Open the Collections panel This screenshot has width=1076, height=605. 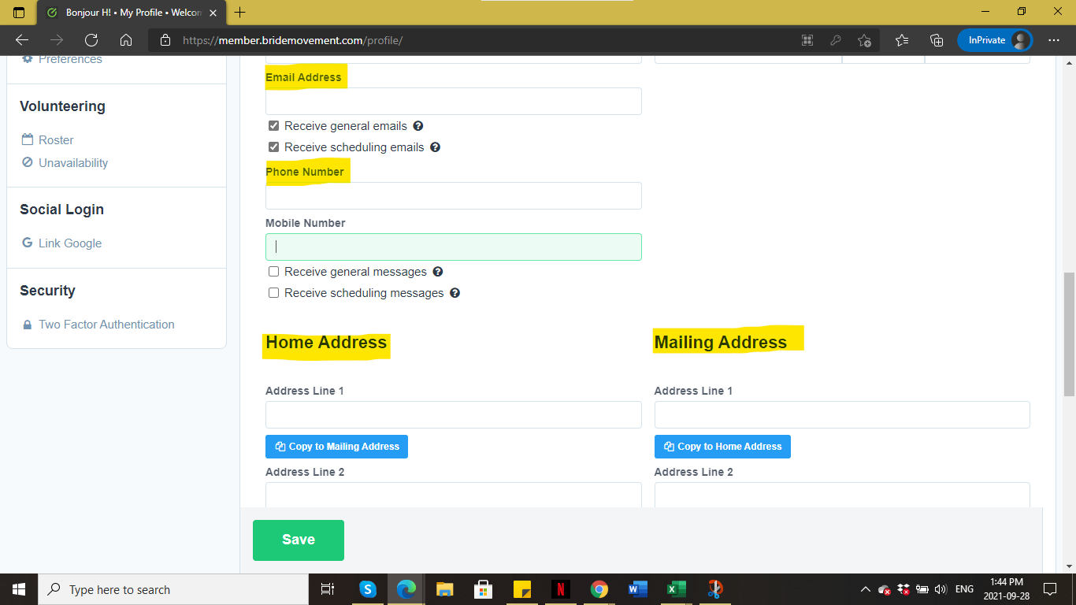click(x=937, y=40)
